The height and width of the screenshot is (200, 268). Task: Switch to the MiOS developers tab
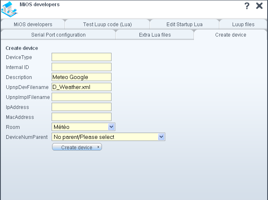point(33,25)
